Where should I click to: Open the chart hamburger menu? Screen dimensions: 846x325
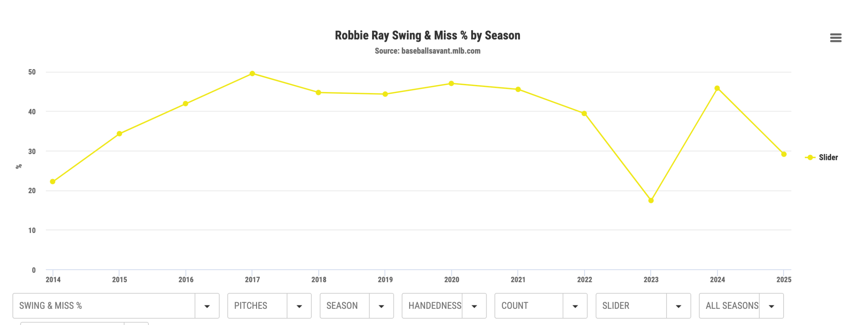click(x=835, y=38)
